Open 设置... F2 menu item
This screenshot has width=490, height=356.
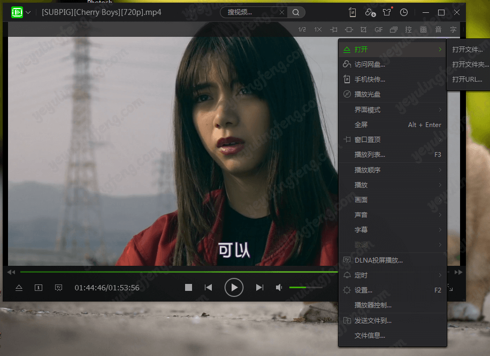pos(393,290)
